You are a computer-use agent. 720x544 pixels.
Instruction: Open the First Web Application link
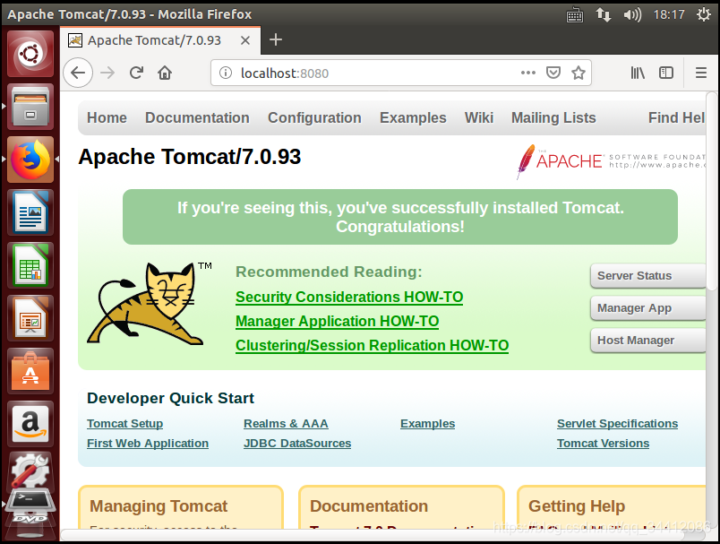(148, 444)
